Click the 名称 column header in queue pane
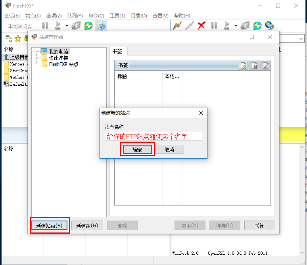 [9, 148]
